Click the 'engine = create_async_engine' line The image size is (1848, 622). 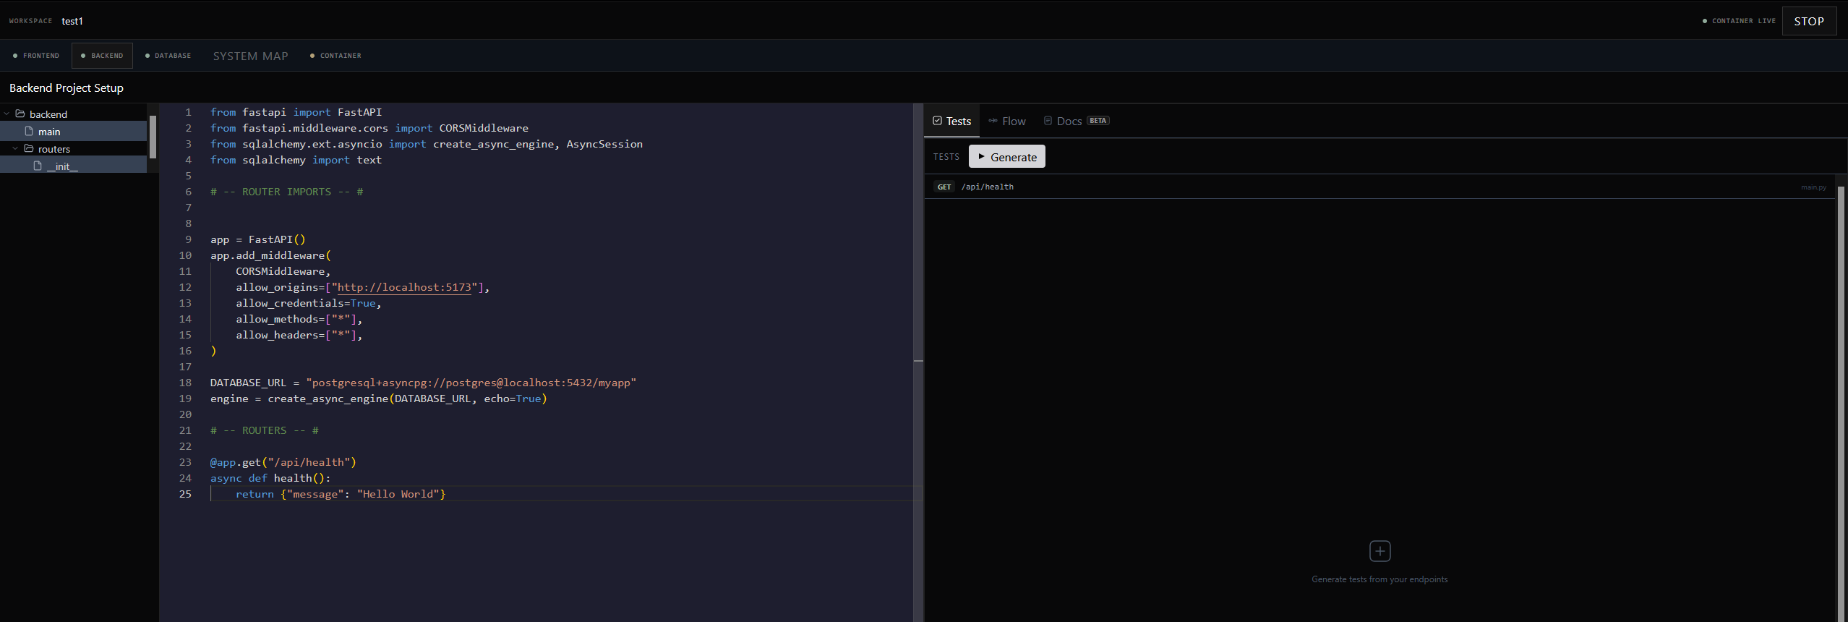coord(378,399)
